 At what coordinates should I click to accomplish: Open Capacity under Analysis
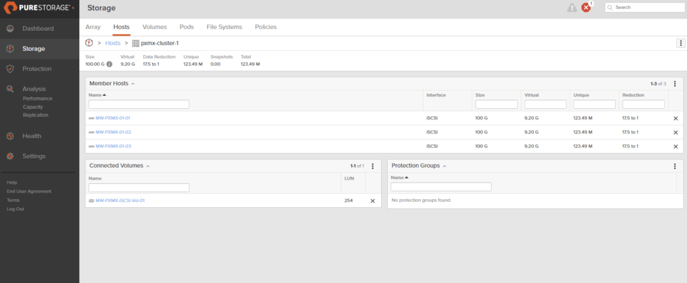tap(33, 107)
